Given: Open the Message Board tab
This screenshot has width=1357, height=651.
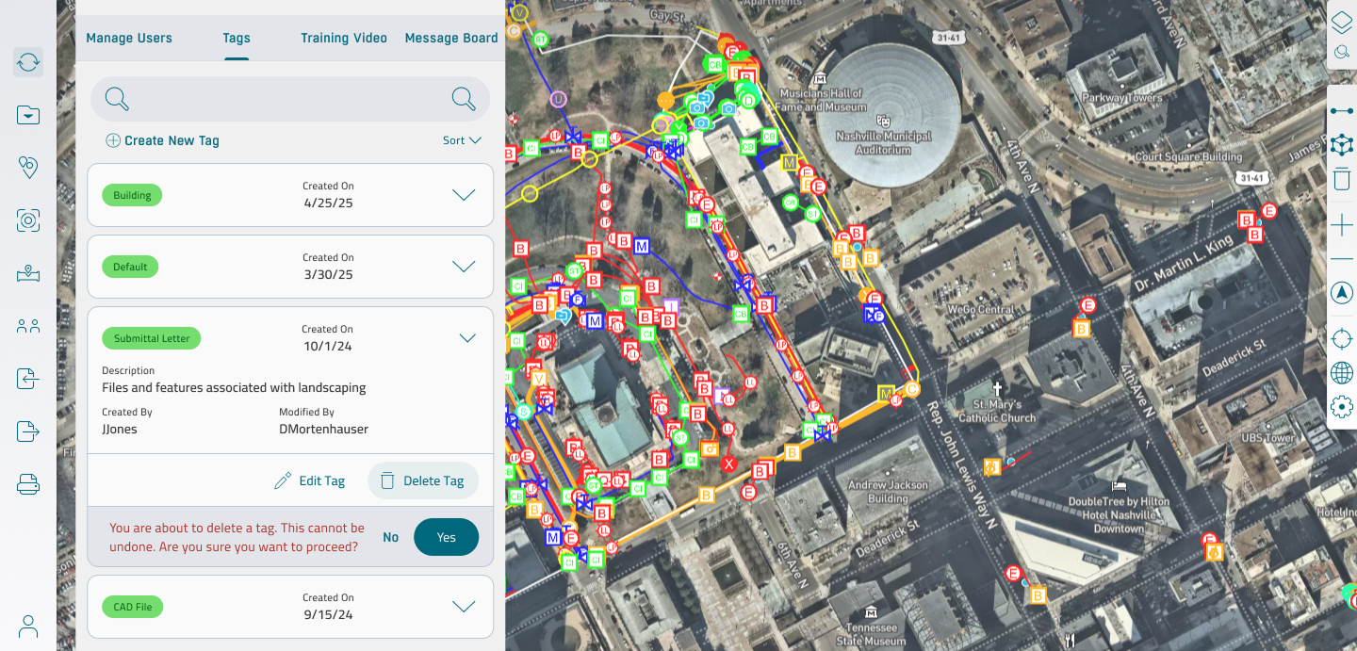Looking at the screenshot, I should (x=451, y=38).
